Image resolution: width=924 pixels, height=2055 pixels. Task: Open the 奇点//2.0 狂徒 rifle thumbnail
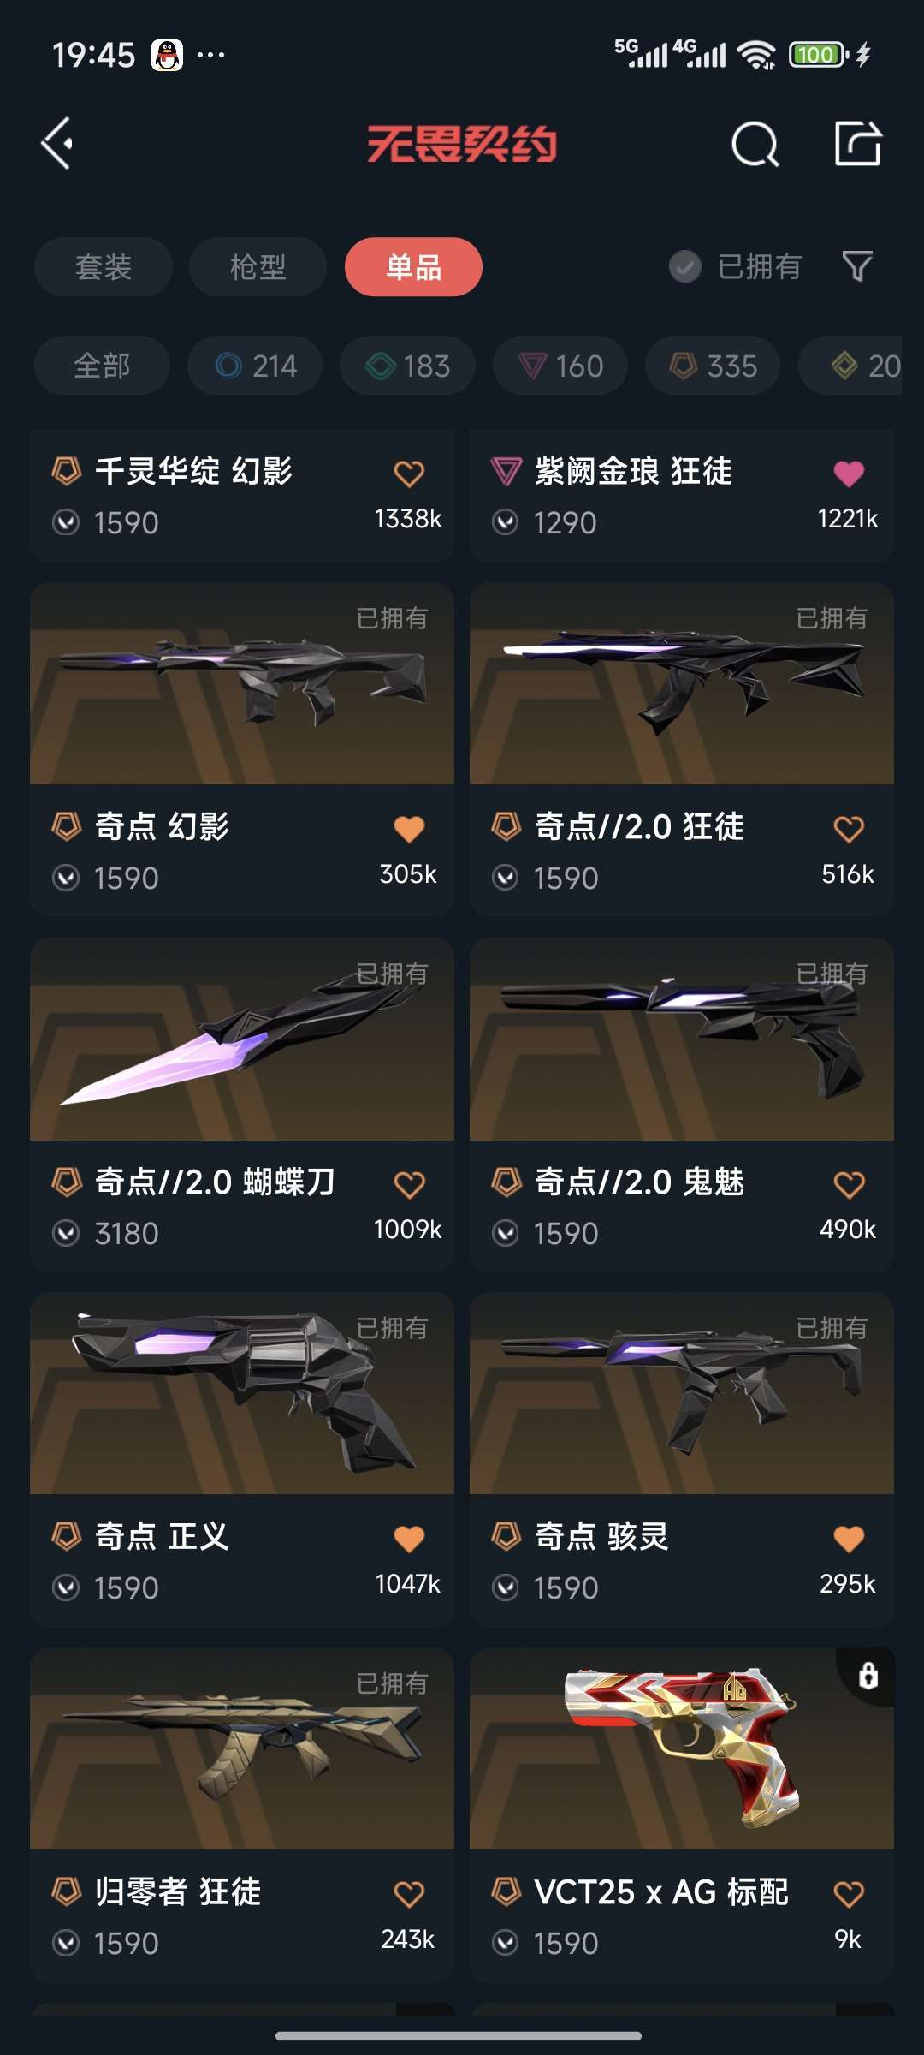pyautogui.click(x=682, y=683)
